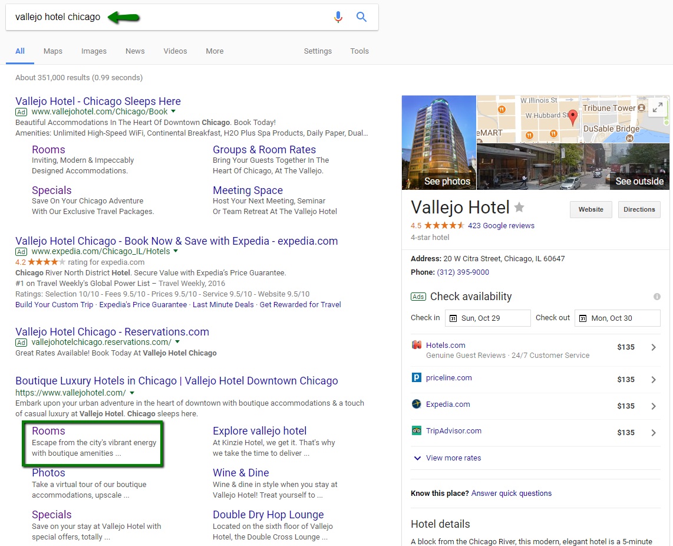Click the voice search microphone icon

pos(338,17)
